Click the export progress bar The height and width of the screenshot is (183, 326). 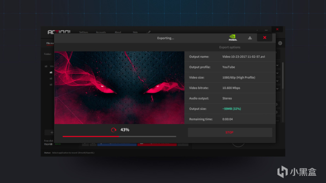[x=120, y=136]
